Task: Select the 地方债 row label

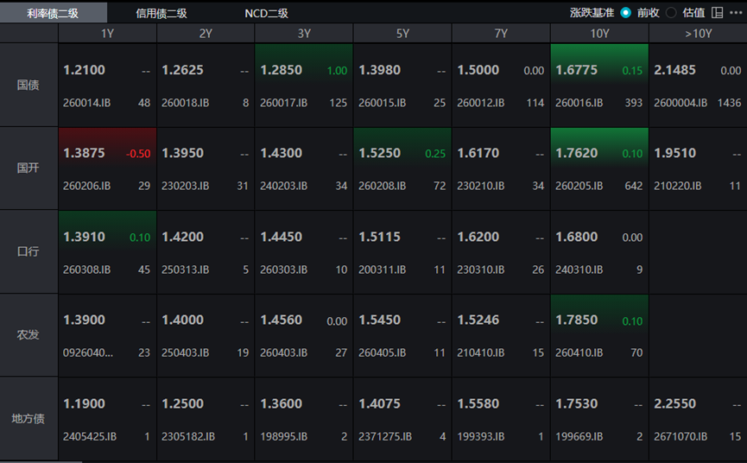Action: click(x=28, y=419)
